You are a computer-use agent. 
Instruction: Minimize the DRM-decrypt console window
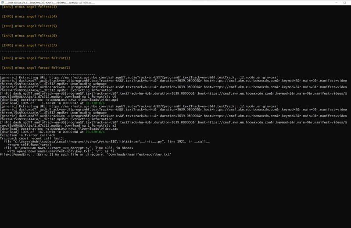[x=336, y=3]
